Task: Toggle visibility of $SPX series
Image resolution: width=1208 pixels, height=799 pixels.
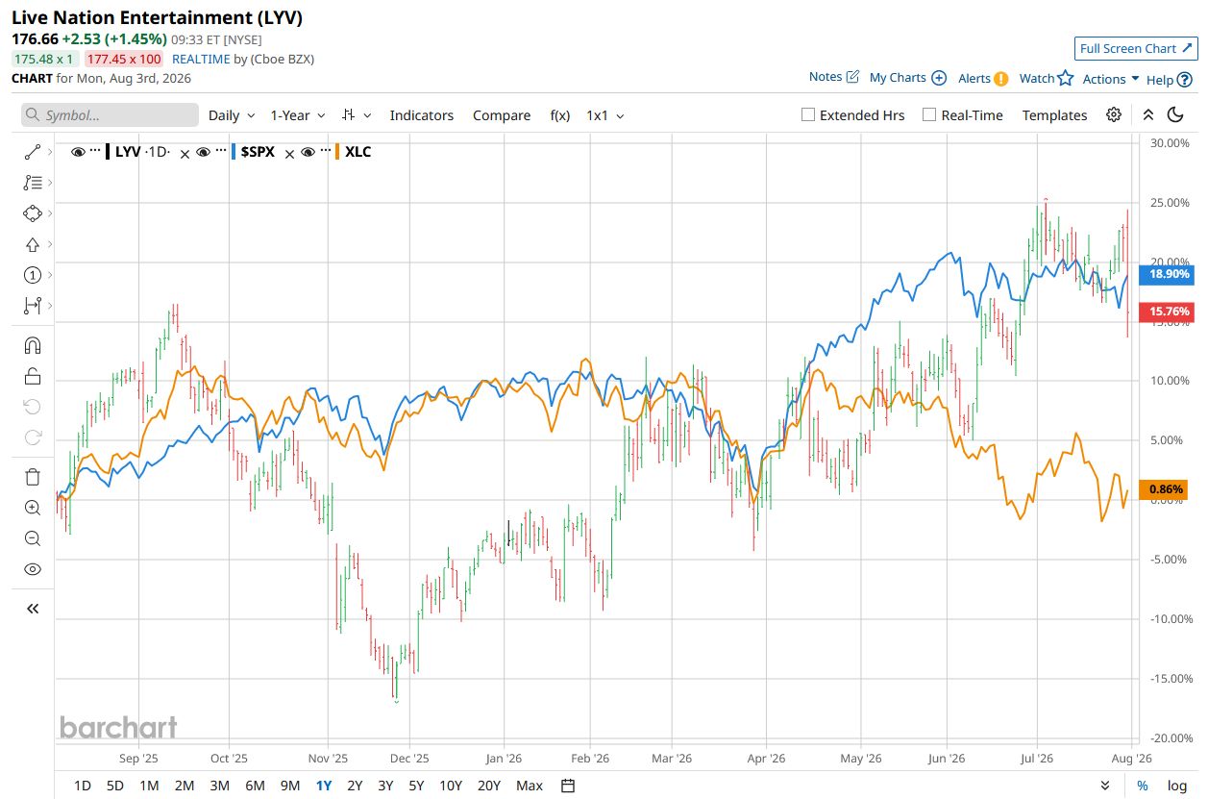Action: coord(203,152)
